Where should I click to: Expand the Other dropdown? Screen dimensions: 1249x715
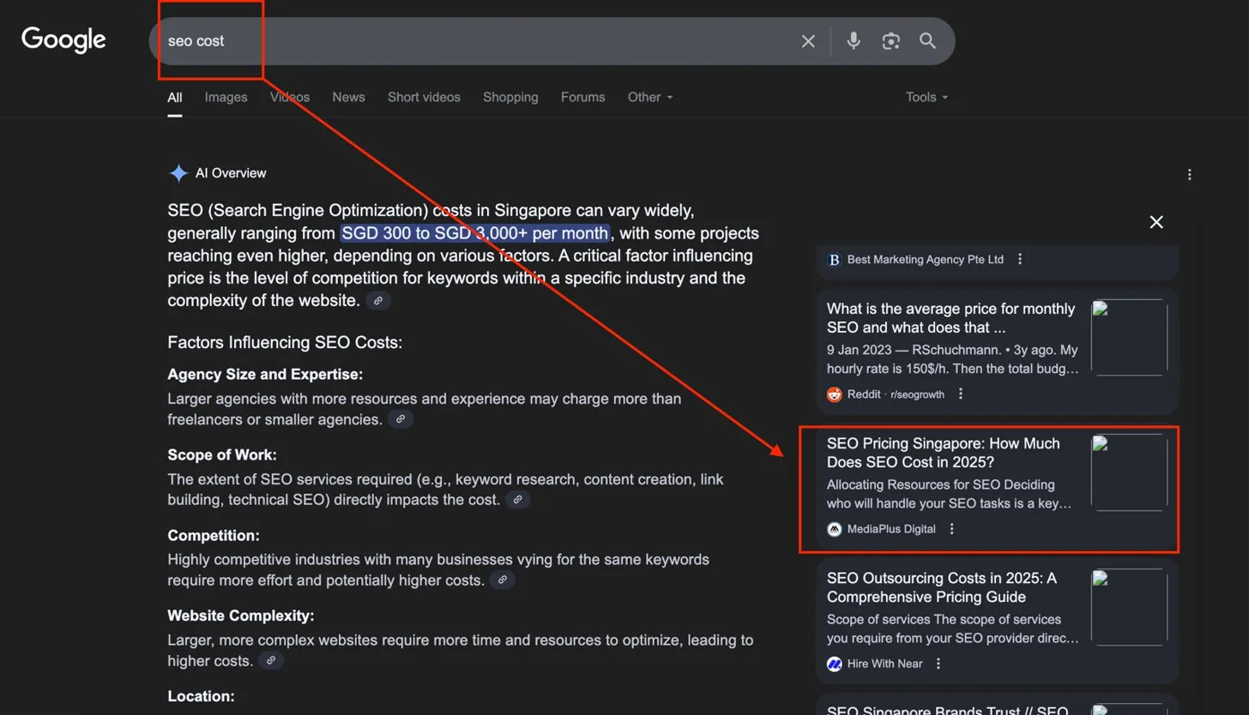tap(650, 97)
